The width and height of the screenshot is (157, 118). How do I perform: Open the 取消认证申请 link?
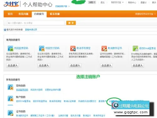point(70,101)
